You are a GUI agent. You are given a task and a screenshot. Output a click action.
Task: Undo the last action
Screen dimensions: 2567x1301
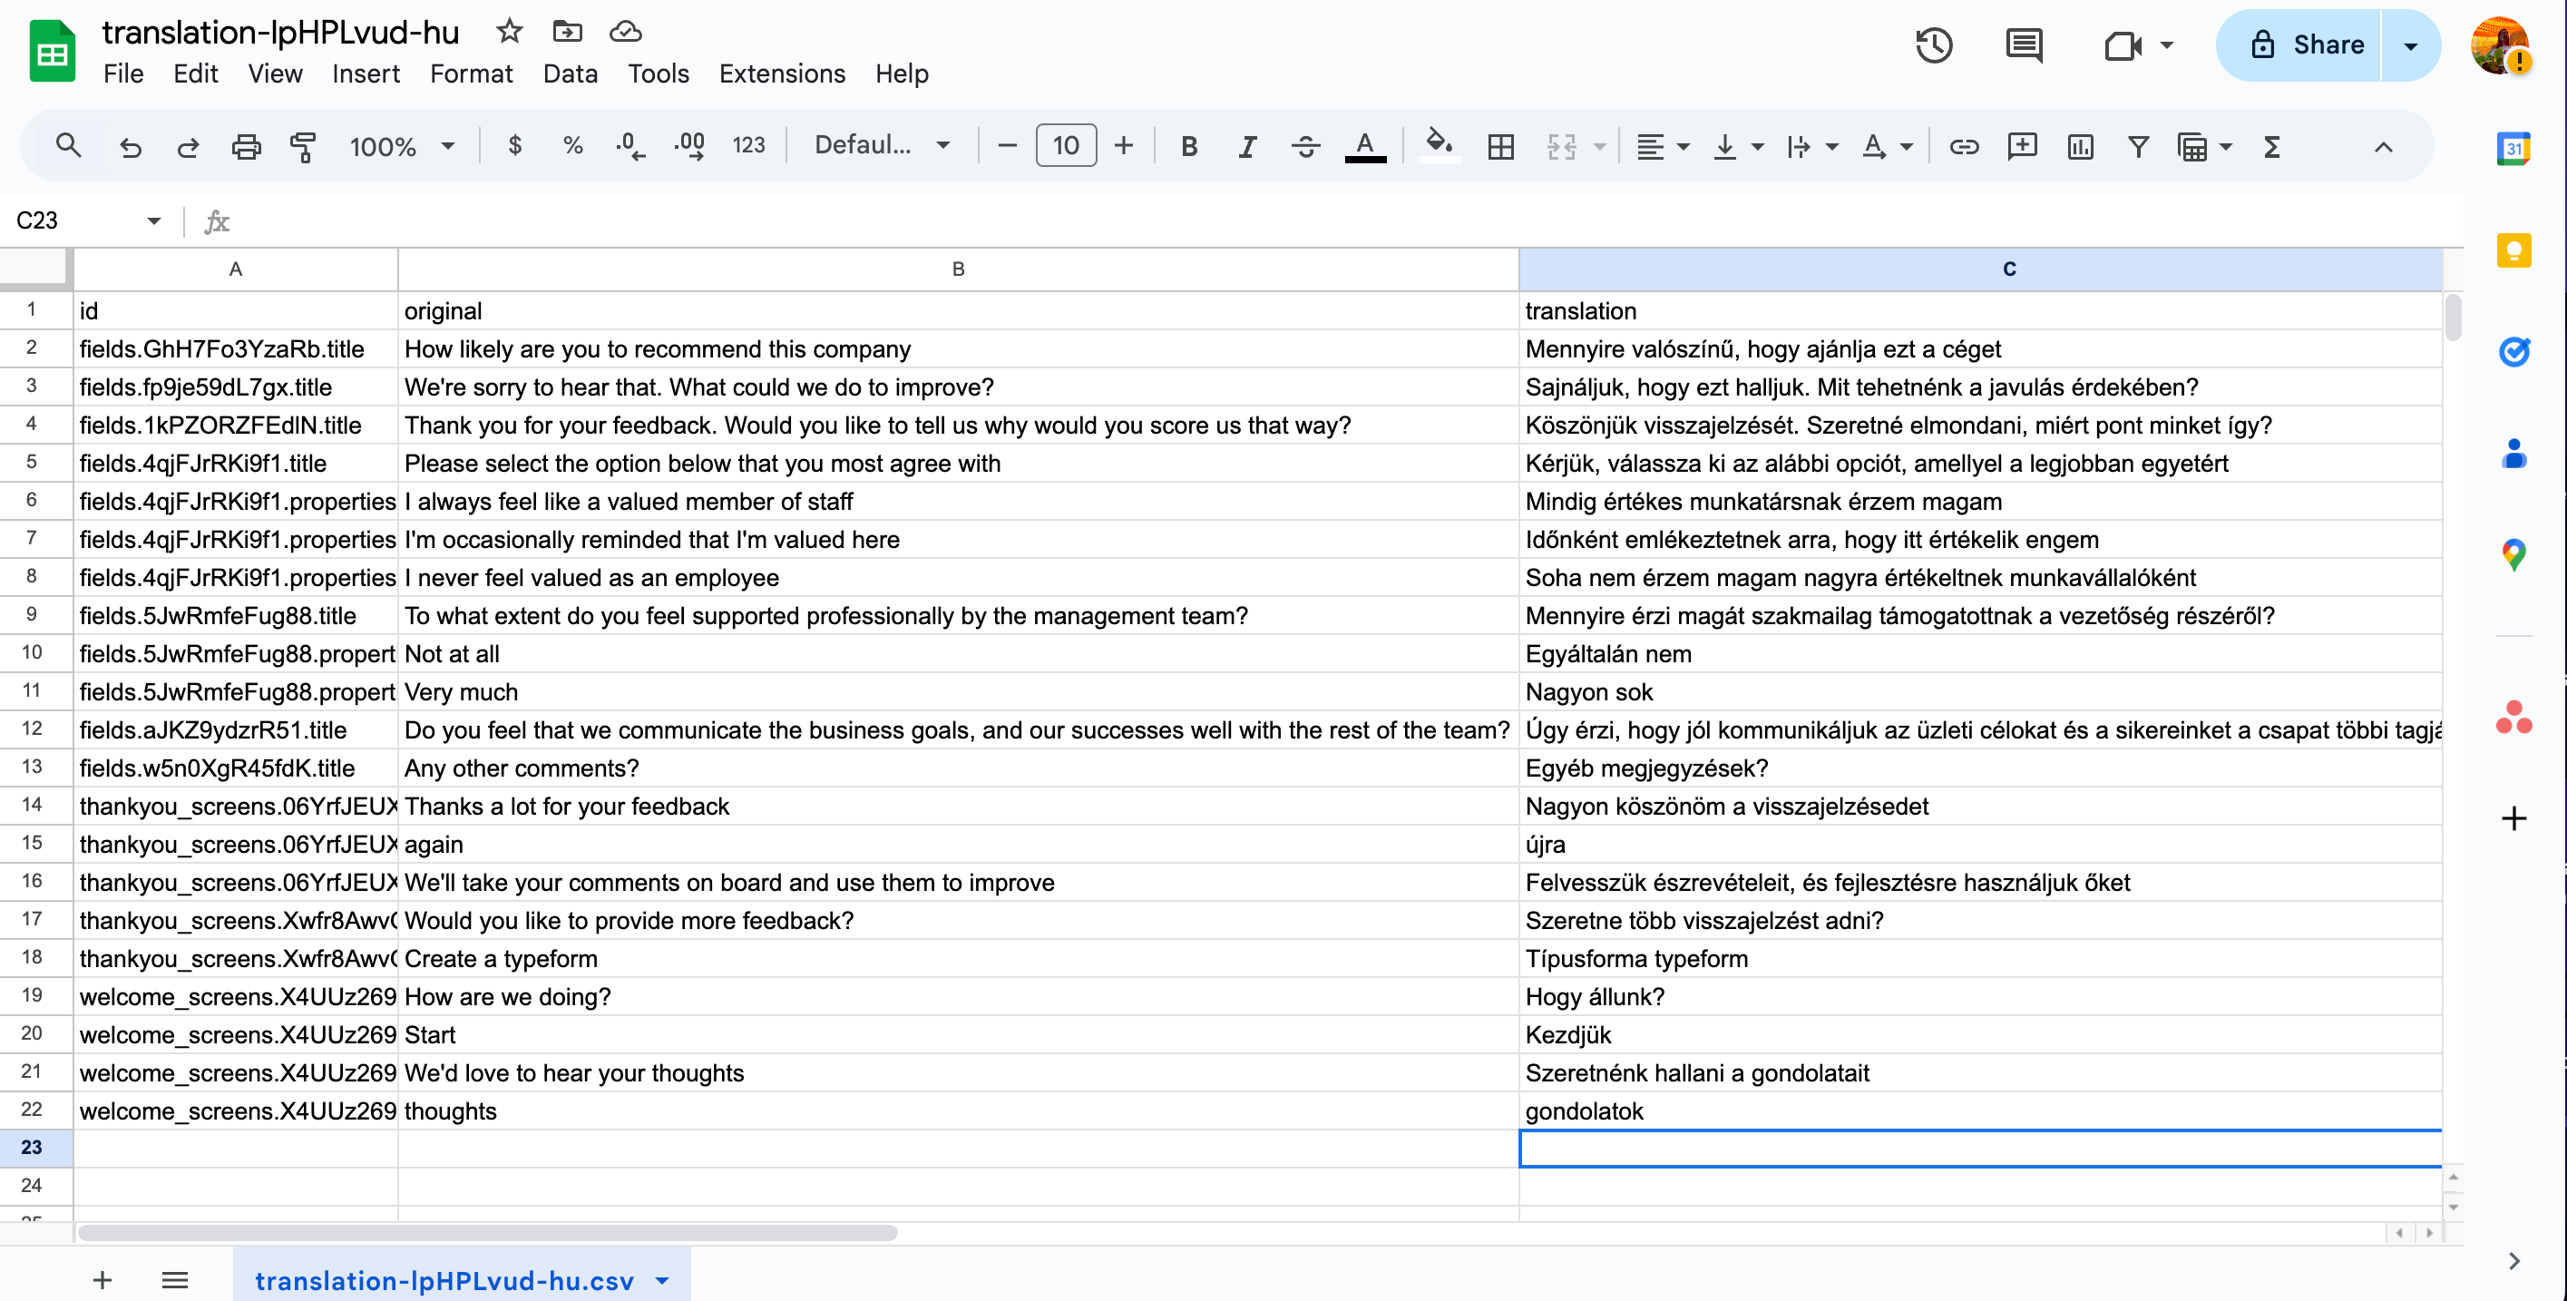point(131,147)
